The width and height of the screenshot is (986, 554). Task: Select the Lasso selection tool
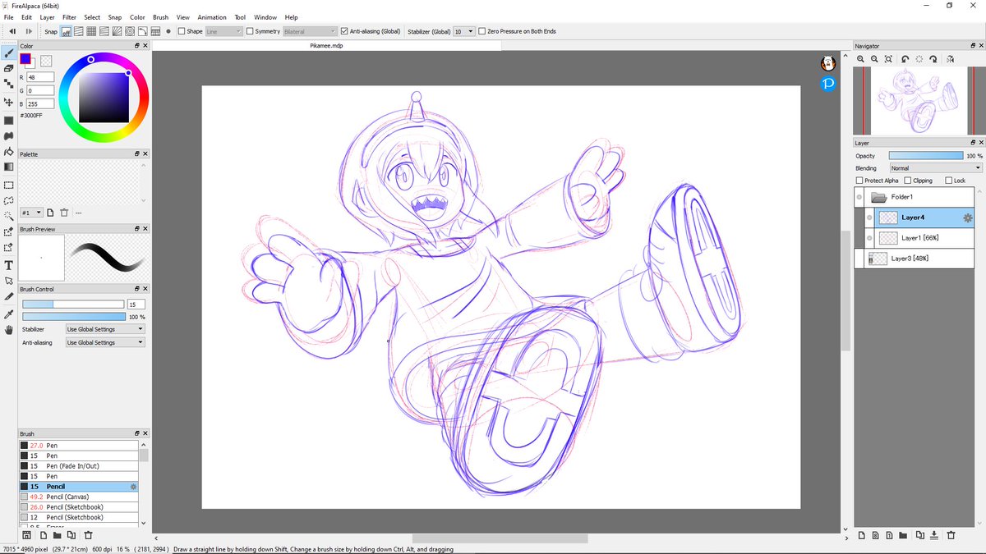(8, 200)
